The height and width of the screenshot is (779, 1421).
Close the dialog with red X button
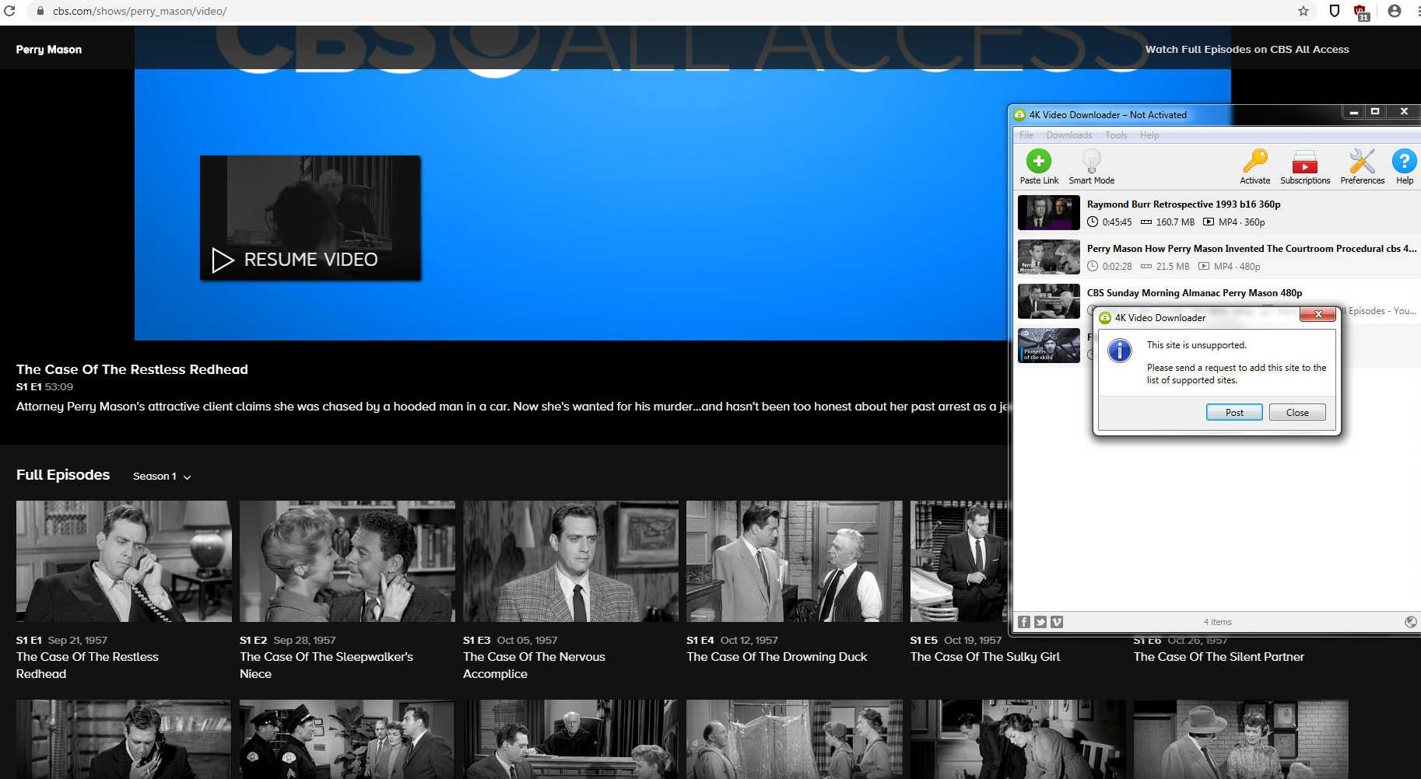(1317, 314)
